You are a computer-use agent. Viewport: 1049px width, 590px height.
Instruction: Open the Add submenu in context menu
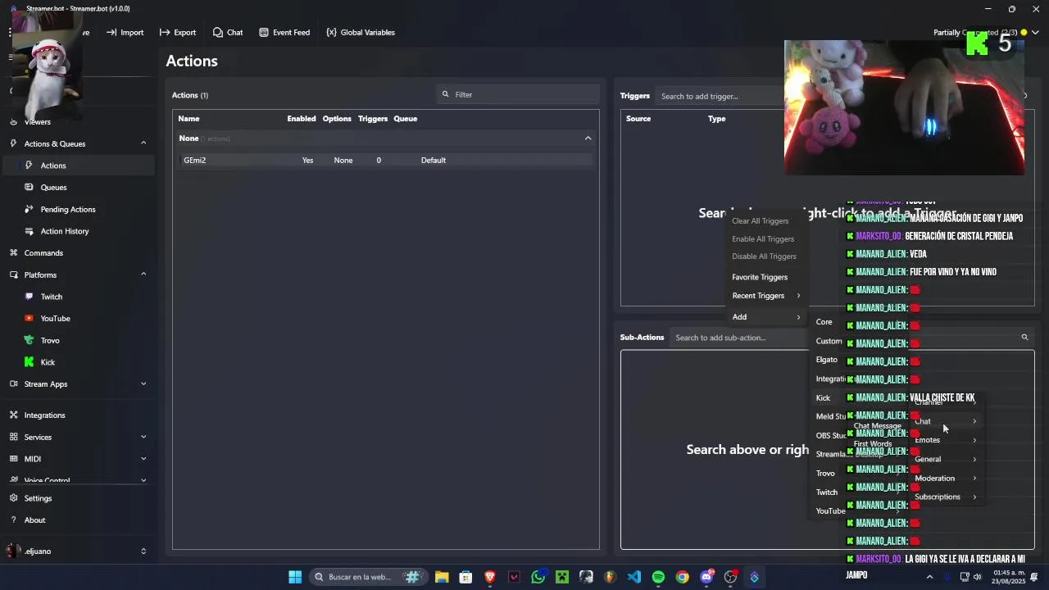click(x=765, y=317)
